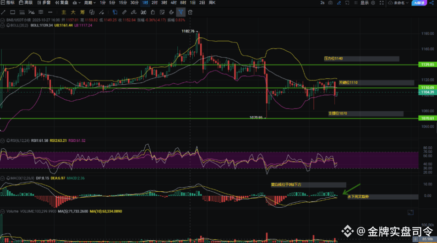
Task: Switch to the 2日 timeframe
Action: coord(202,2)
